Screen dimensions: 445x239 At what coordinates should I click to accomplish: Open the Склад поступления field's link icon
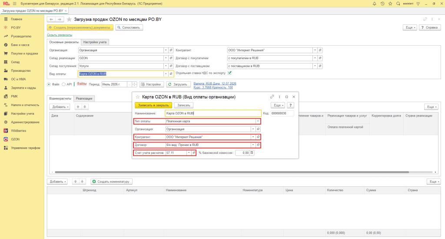point(171,66)
